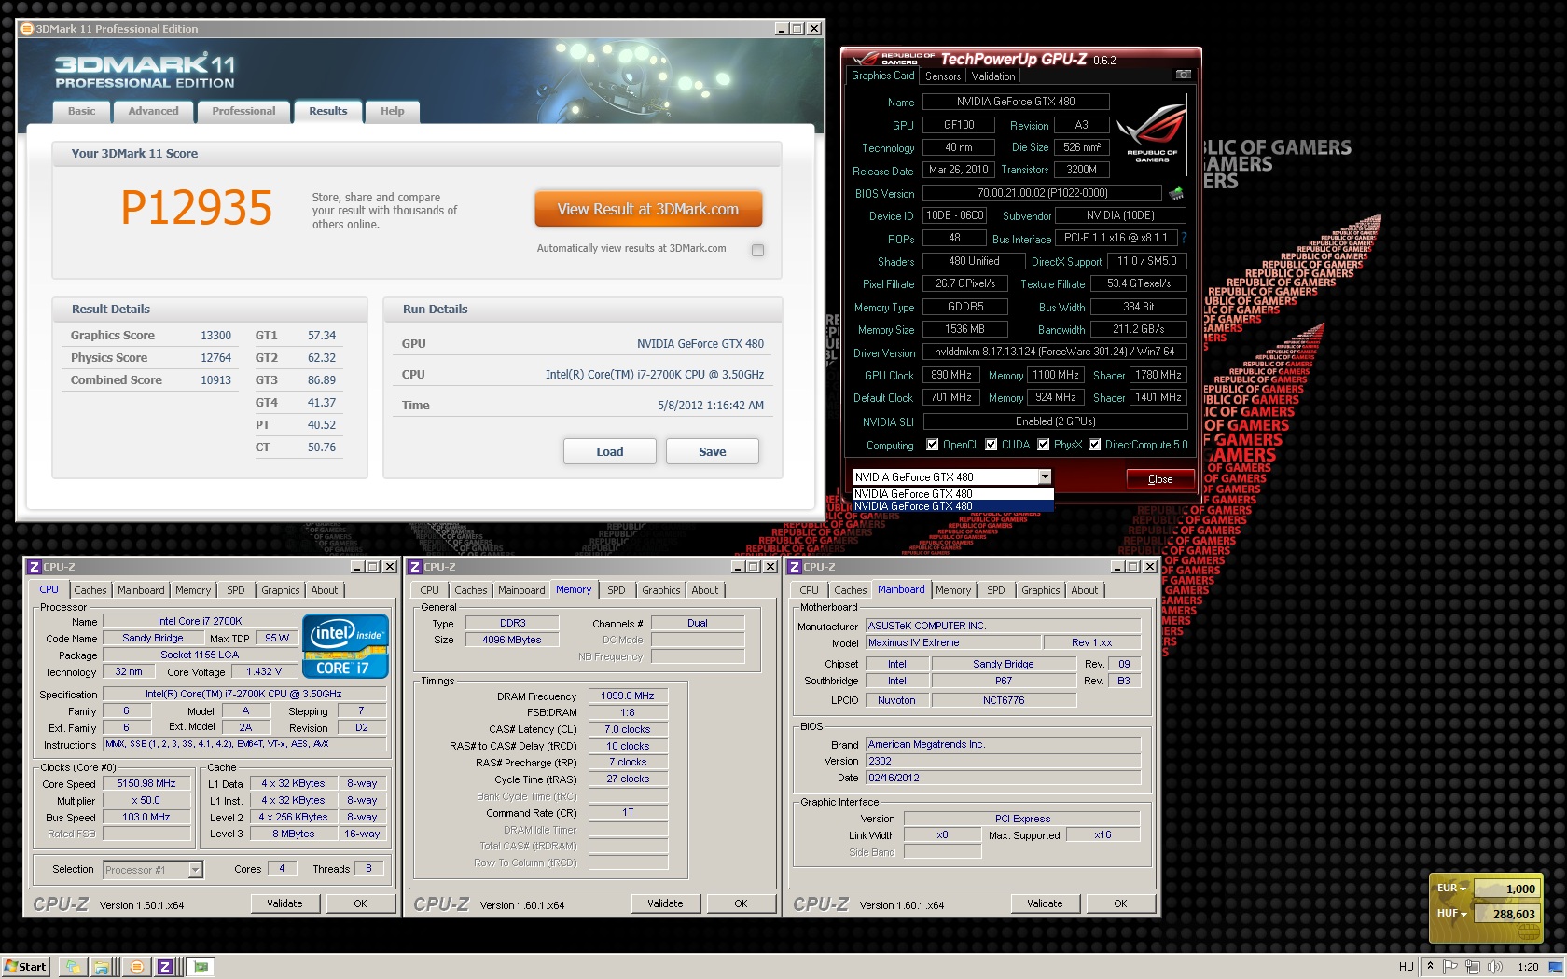Click the Z icon of CPU-Z Memory window
Viewport: 1567px width, 979px height.
[415, 567]
